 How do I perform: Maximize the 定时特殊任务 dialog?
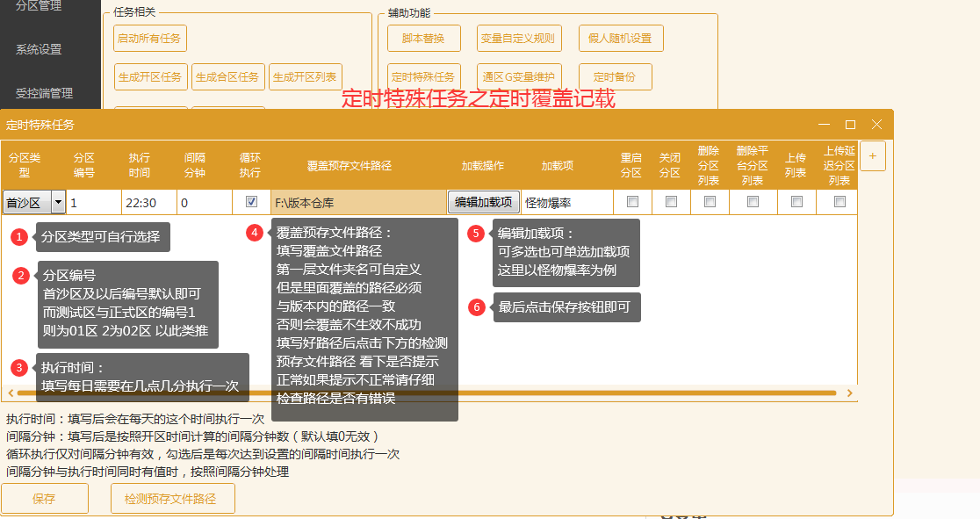click(850, 125)
